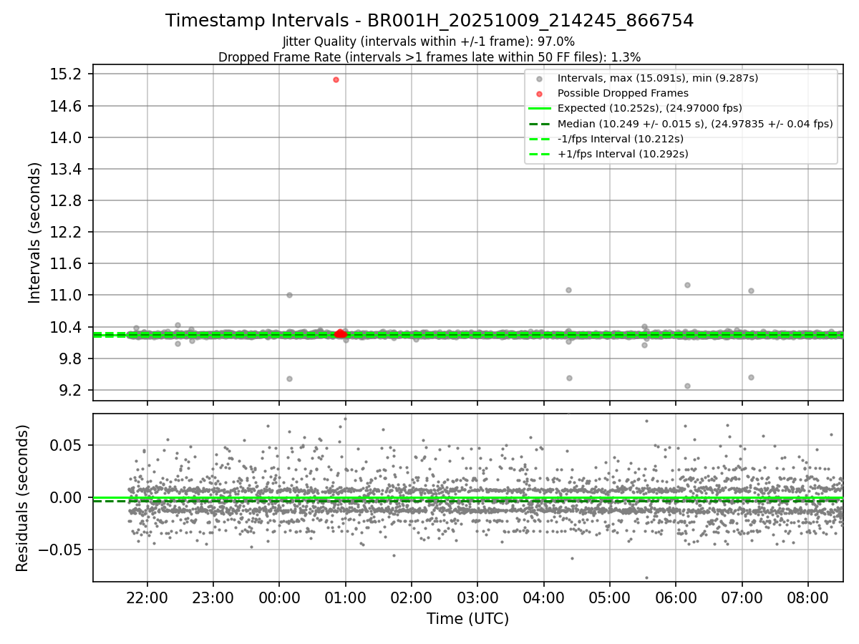Click the '12.2' y-axis tick label
The height and width of the screenshot is (644, 859).
pyautogui.click(x=67, y=232)
